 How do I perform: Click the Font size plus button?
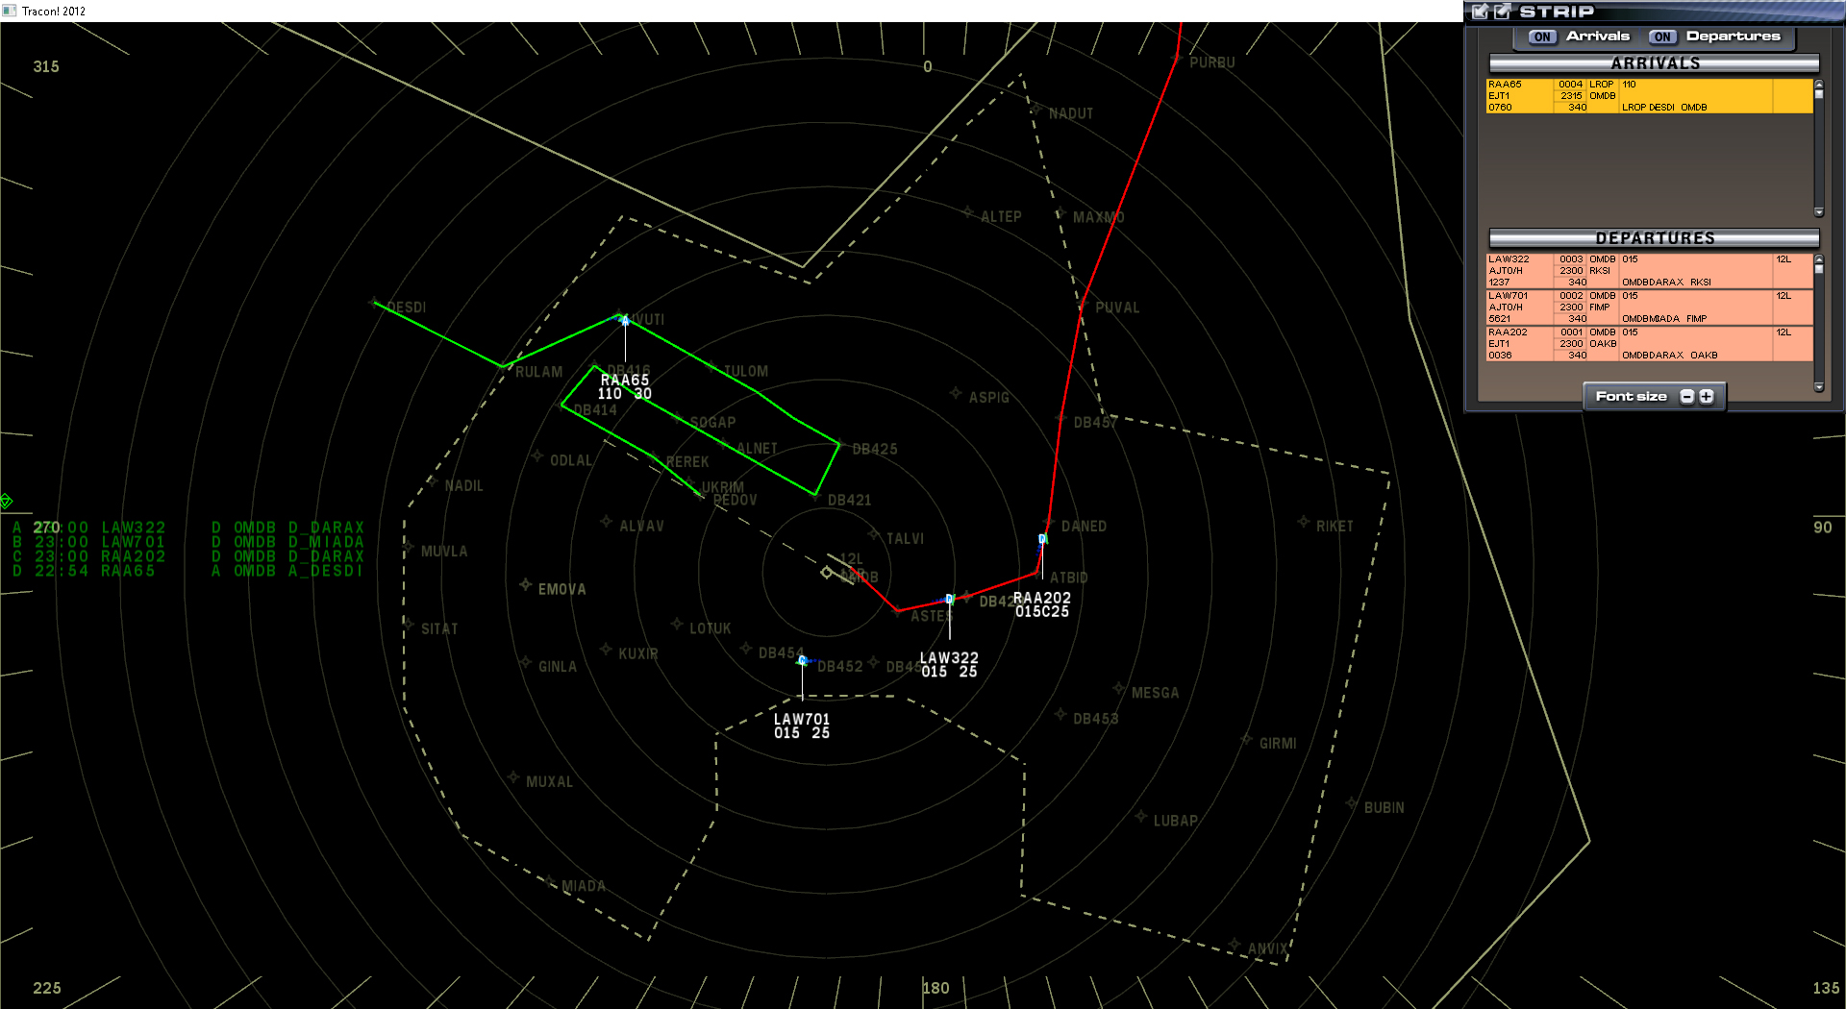1705,396
